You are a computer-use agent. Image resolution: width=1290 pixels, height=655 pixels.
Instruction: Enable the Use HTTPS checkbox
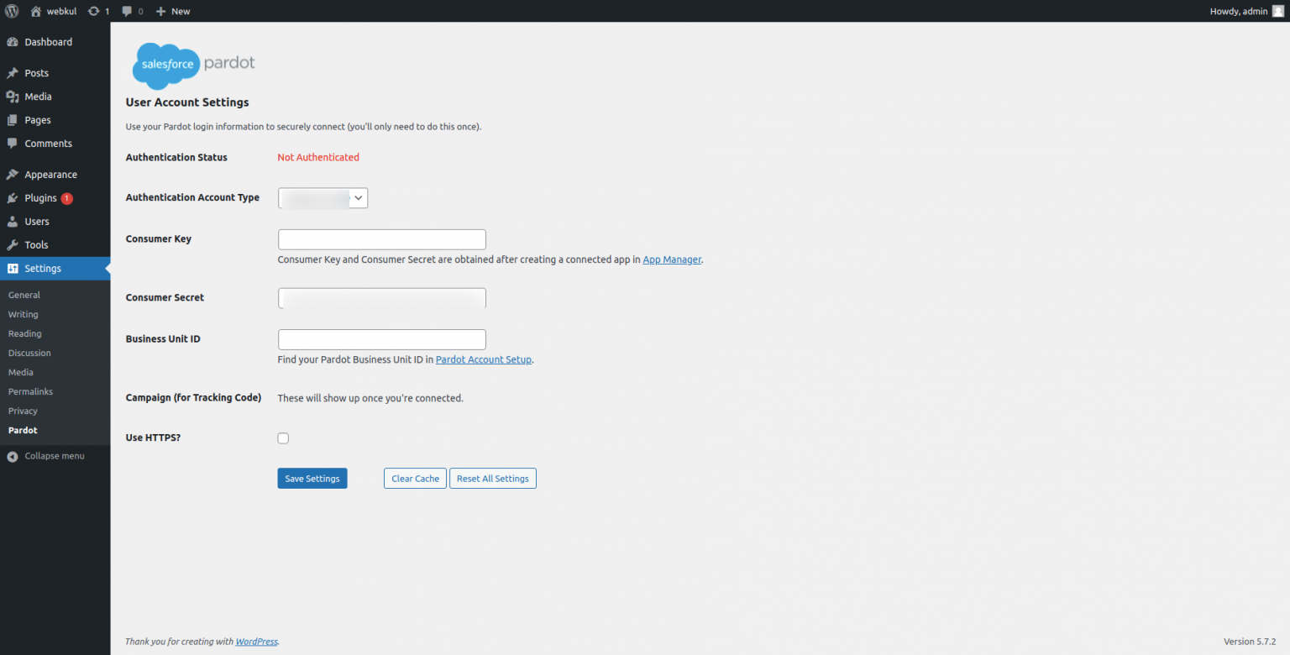[x=283, y=438]
